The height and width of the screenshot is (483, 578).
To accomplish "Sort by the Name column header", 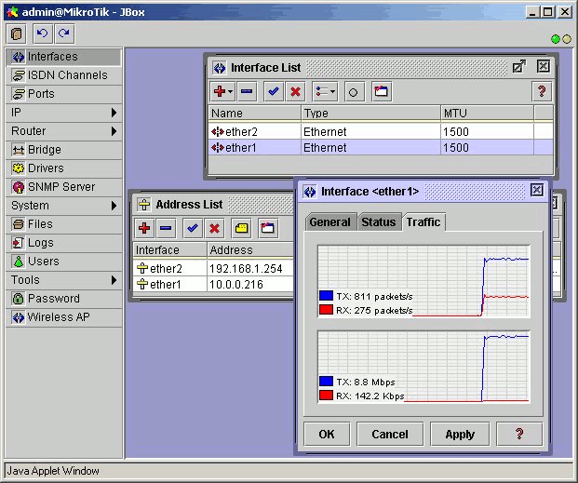I will [x=255, y=114].
